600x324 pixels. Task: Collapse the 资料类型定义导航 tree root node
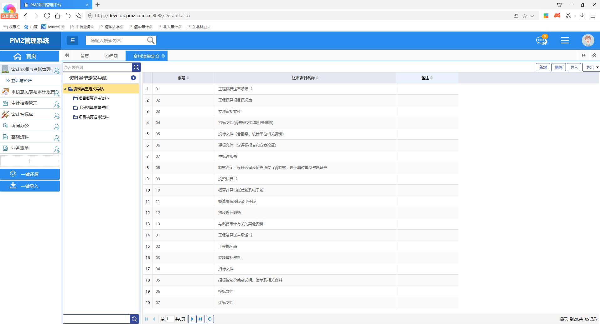tap(65, 89)
